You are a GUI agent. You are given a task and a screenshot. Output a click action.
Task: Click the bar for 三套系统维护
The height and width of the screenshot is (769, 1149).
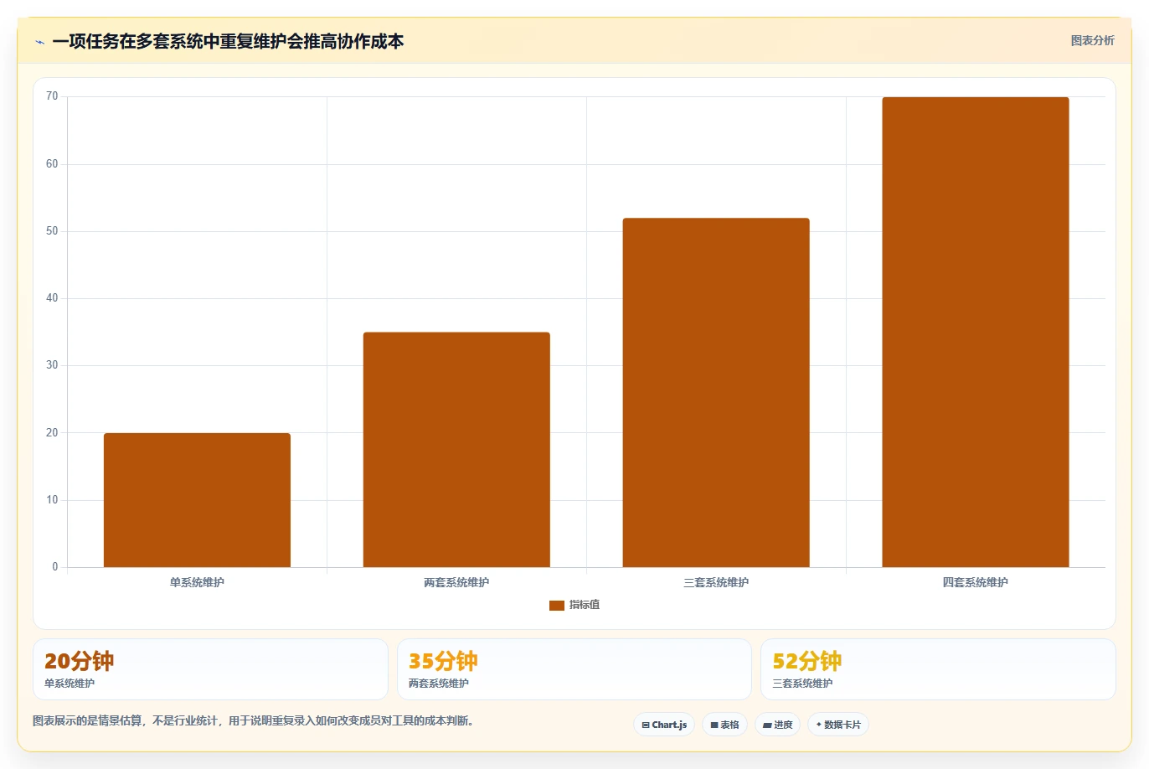click(716, 393)
